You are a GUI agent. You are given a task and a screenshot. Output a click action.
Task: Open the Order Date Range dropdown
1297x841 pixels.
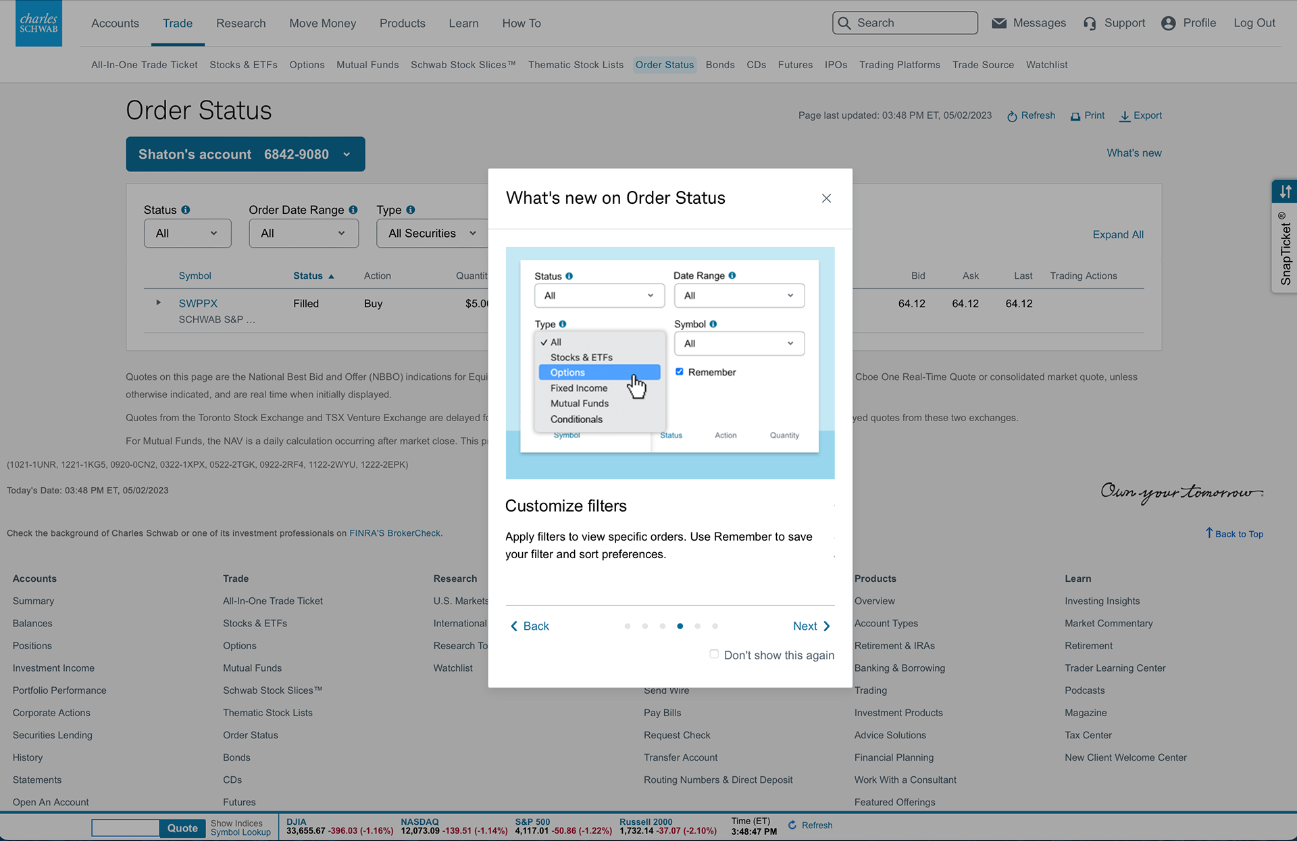tap(303, 234)
